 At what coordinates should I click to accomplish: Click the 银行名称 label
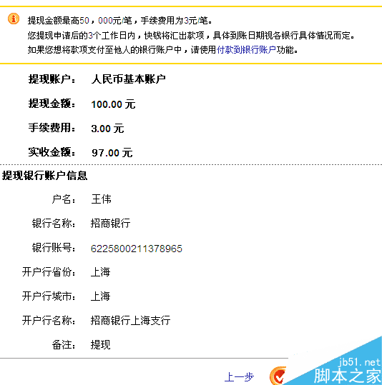54,223
